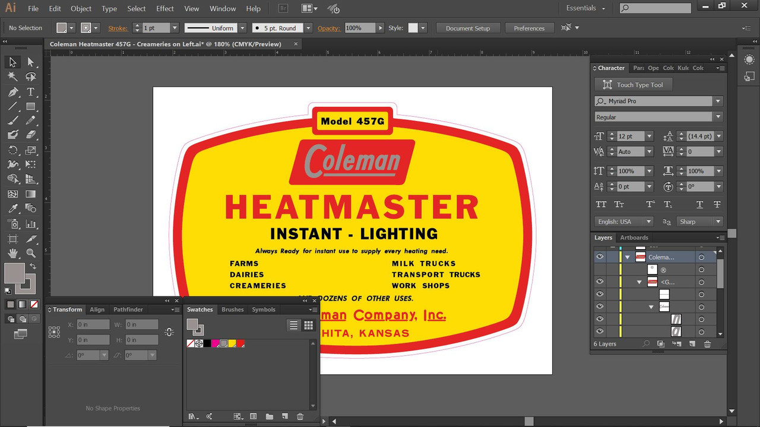
Task: Activate the Type tool
Action: point(31,92)
